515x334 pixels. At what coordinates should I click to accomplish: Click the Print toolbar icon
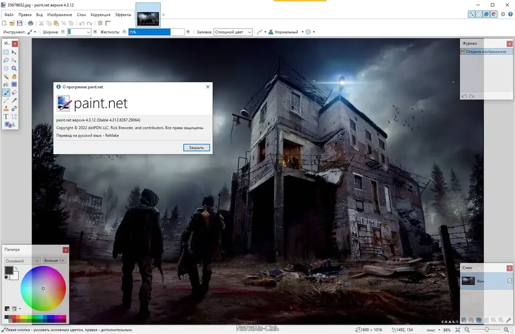tap(30, 23)
